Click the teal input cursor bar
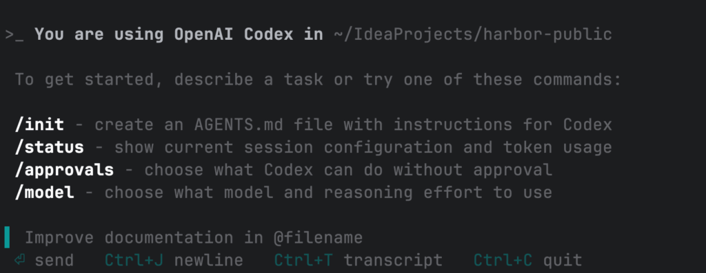Viewport: 706px width, 273px height. click(7, 237)
